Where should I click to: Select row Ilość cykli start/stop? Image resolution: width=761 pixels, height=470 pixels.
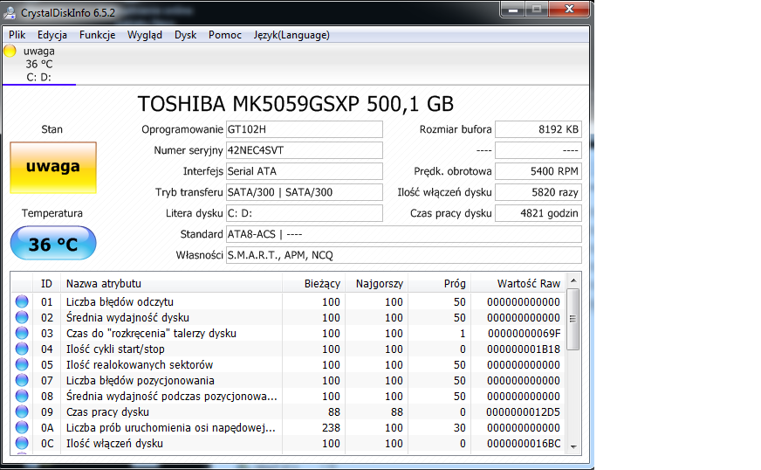[x=288, y=349]
